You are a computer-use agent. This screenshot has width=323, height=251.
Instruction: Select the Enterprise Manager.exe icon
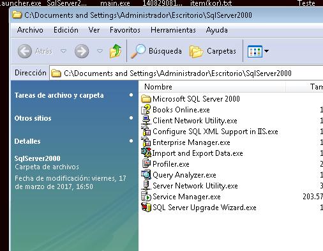pyautogui.click(x=146, y=142)
